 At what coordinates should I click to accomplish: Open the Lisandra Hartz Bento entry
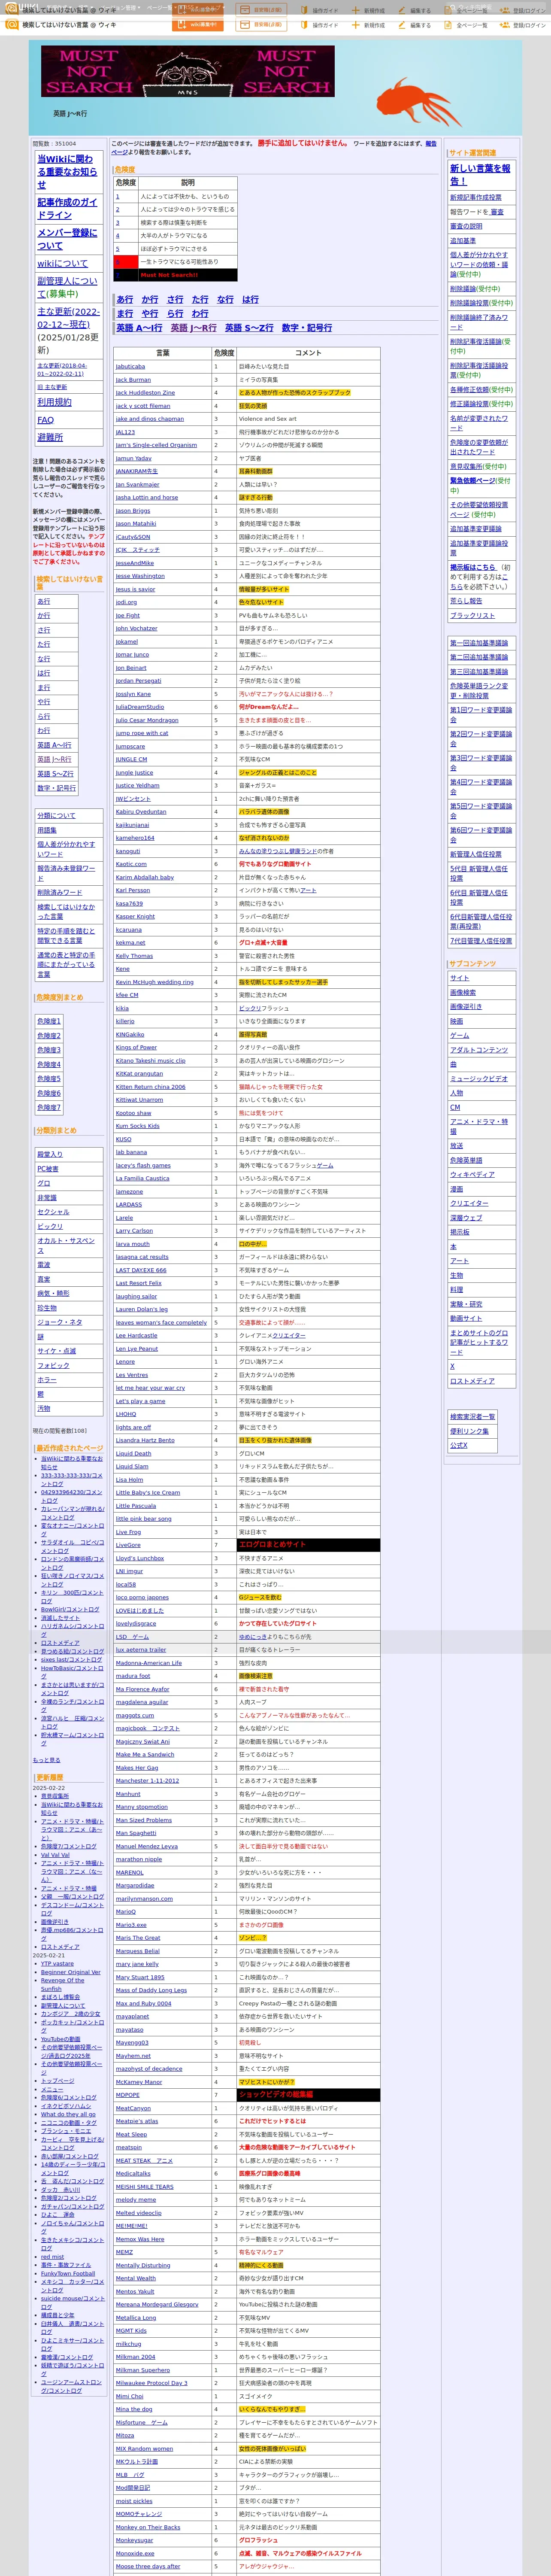coord(145,1440)
